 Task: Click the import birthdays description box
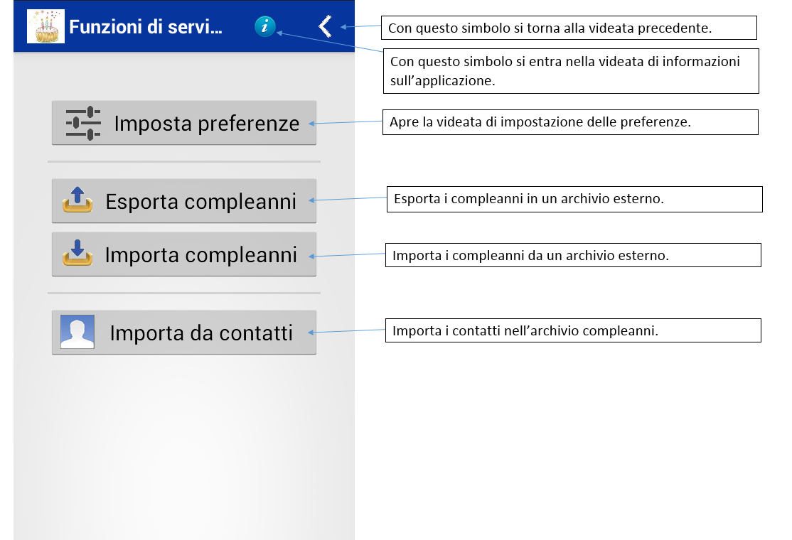click(x=572, y=254)
